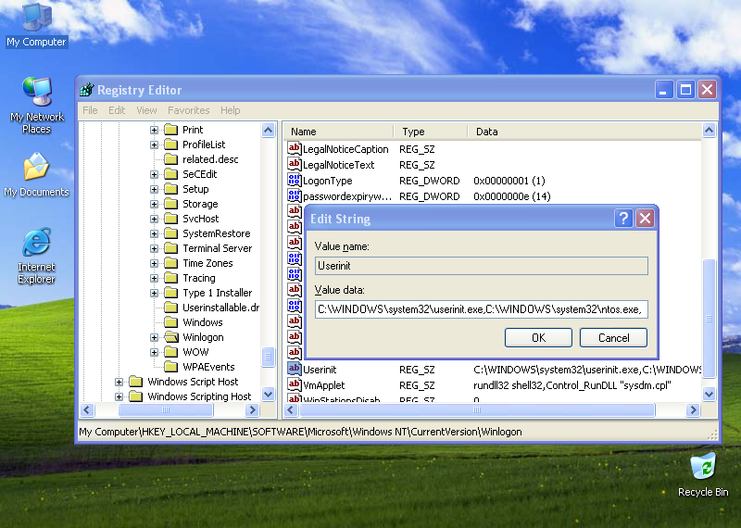Image resolution: width=741 pixels, height=528 pixels.
Task: Sort values by Data column header
Action: (584, 132)
